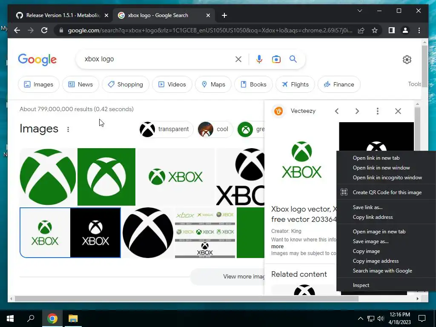Go to next image in preview panel
Image resolution: width=436 pixels, height=327 pixels.
pyautogui.click(x=357, y=111)
